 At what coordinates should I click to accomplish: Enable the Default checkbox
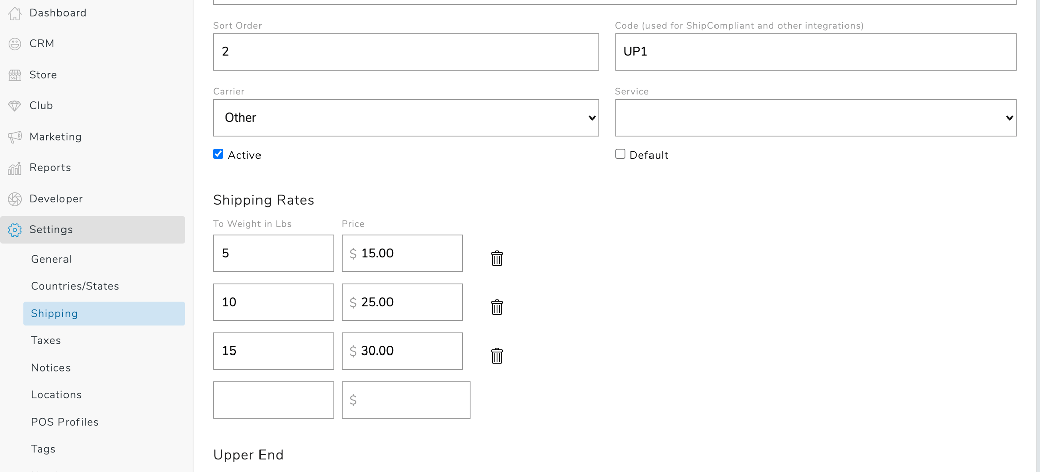tap(620, 154)
